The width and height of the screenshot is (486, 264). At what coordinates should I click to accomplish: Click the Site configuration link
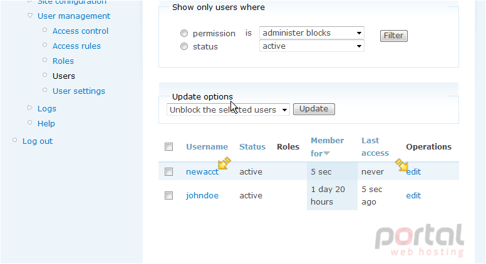pyautogui.click(x=72, y=2)
